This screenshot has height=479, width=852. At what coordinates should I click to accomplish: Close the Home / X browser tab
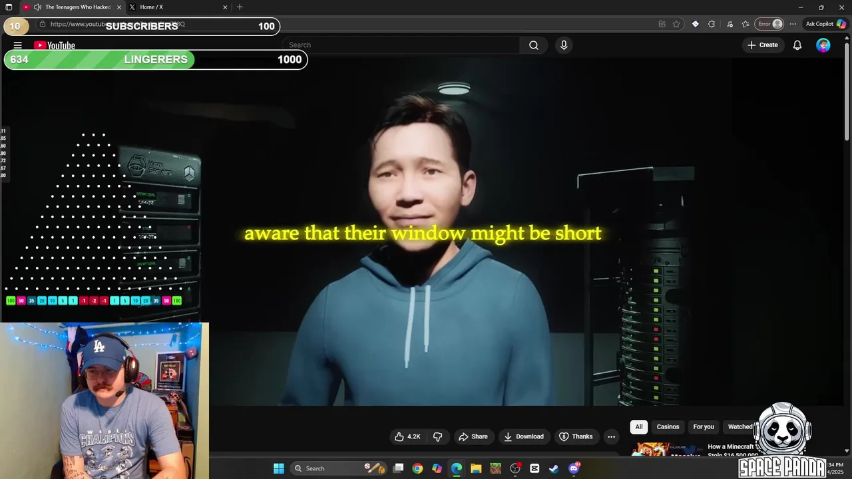point(225,7)
